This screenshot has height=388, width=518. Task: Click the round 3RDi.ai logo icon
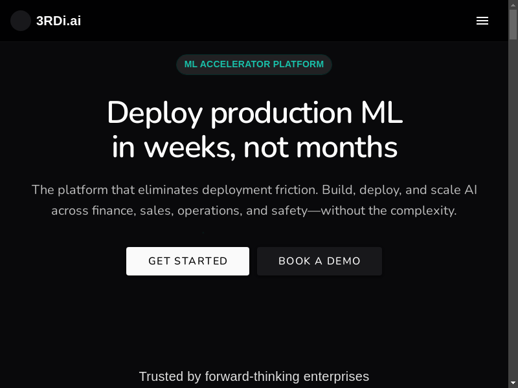click(21, 21)
